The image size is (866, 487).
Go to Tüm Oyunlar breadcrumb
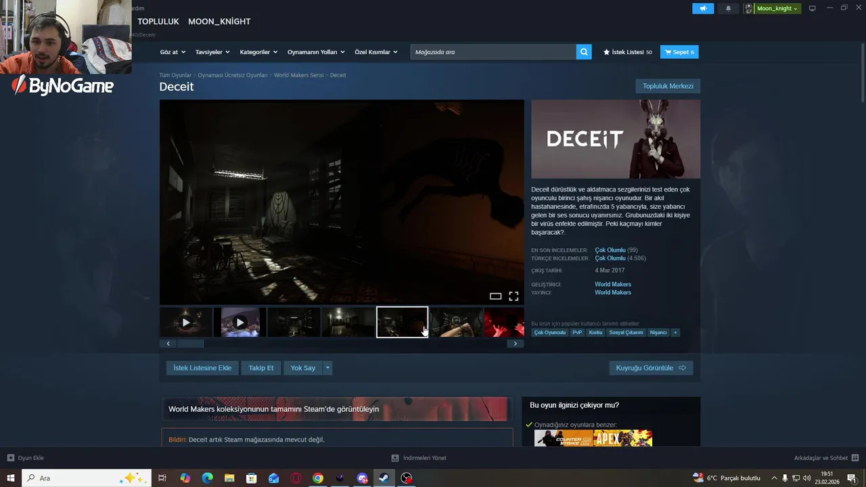click(x=175, y=75)
